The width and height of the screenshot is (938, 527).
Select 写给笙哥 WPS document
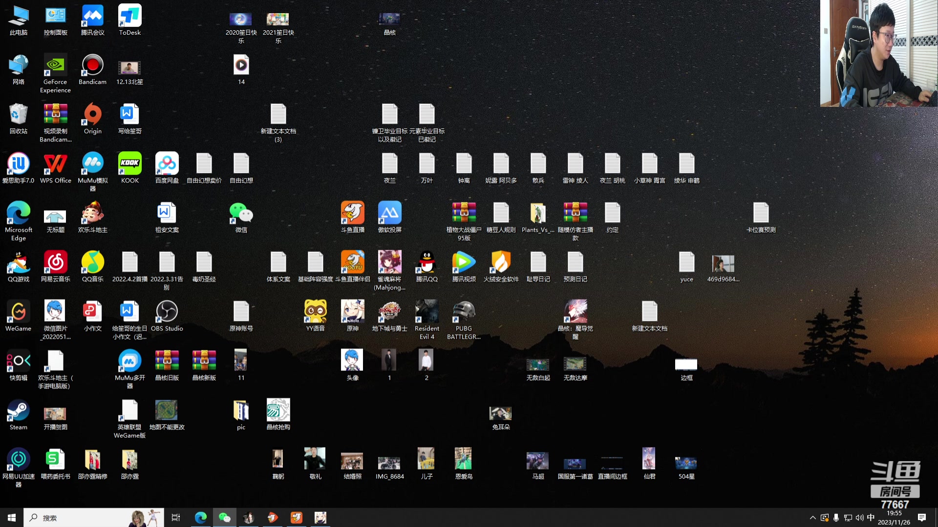click(x=130, y=119)
